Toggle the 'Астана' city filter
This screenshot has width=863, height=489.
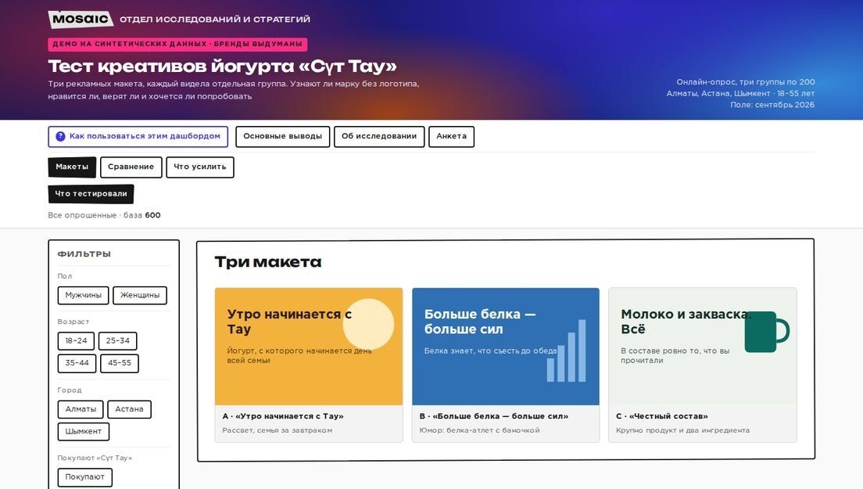tap(129, 409)
